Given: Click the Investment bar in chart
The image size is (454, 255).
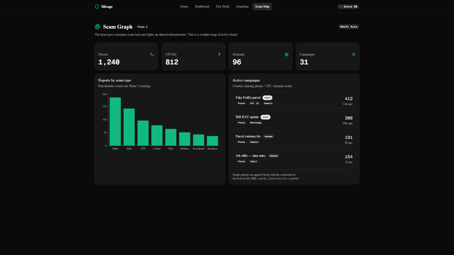Looking at the screenshot, I should click(199, 140).
